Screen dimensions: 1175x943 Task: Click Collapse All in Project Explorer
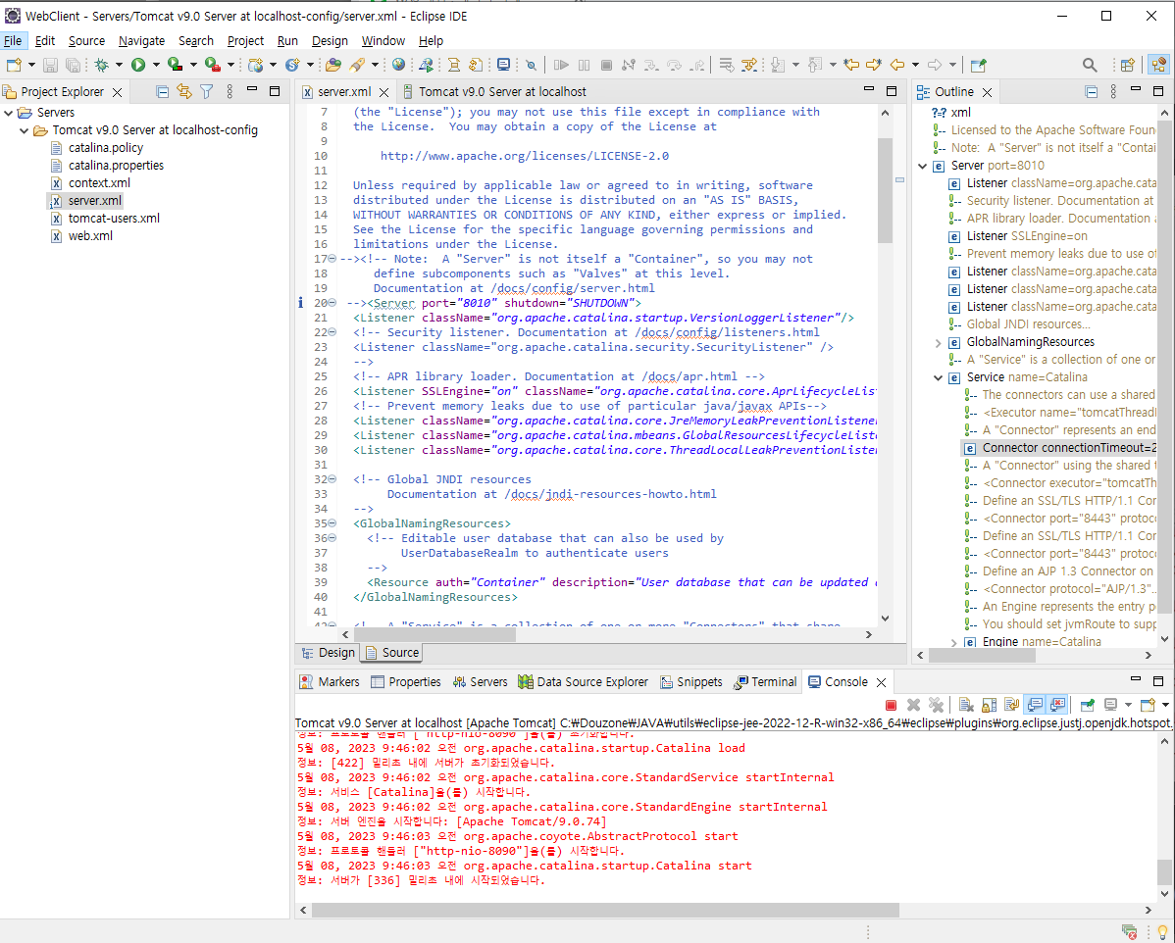162,91
